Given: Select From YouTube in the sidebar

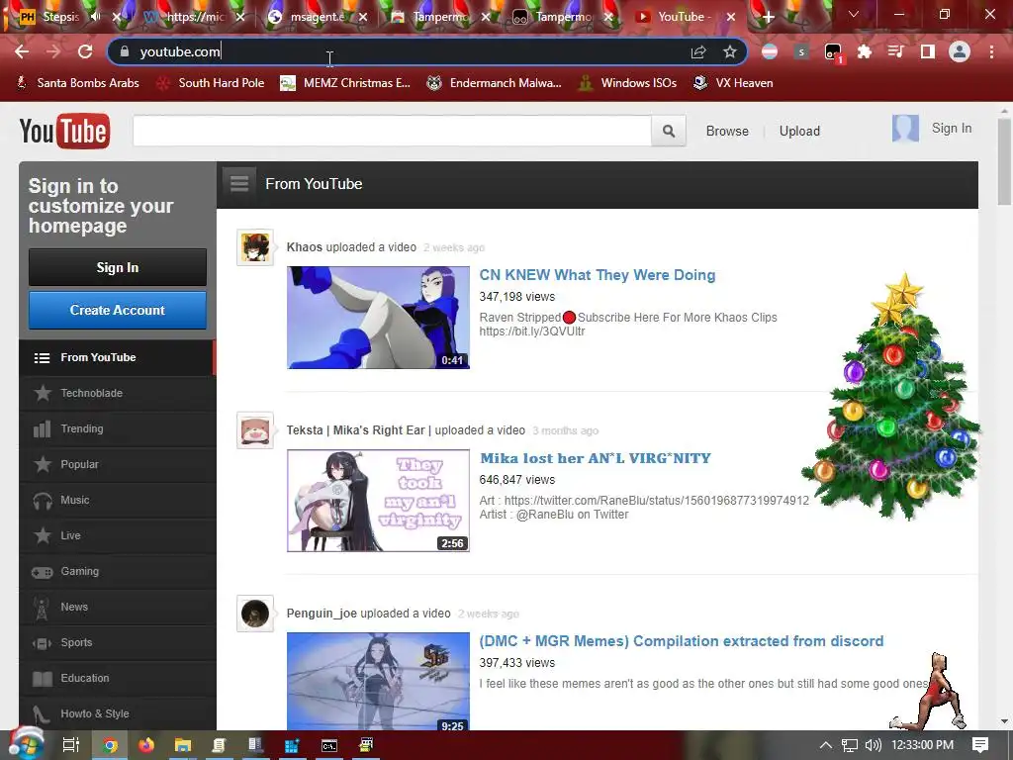Looking at the screenshot, I should pyautogui.click(x=117, y=357).
